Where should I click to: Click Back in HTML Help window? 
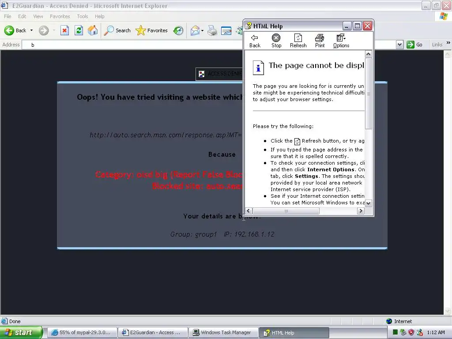(255, 41)
